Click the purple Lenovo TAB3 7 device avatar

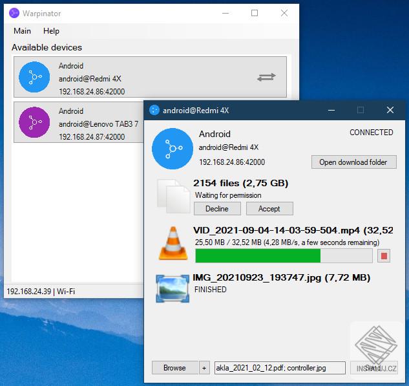[x=34, y=122]
